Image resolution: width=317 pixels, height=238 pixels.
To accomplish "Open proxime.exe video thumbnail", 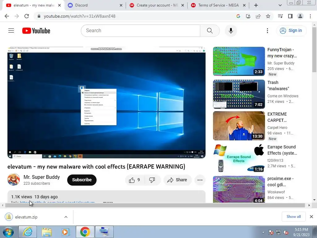I will click(239, 189).
